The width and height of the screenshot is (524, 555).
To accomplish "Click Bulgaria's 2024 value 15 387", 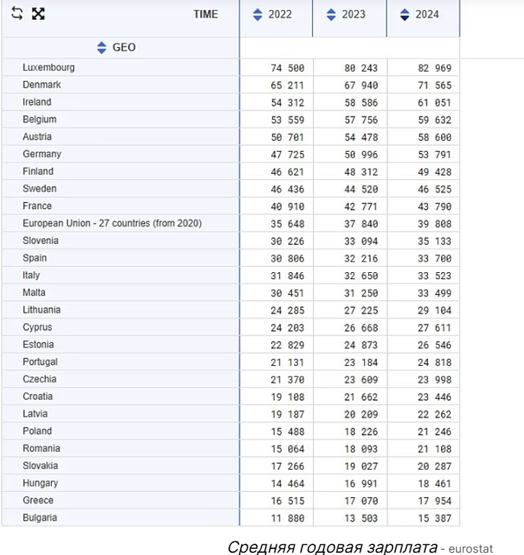I will tap(434, 518).
